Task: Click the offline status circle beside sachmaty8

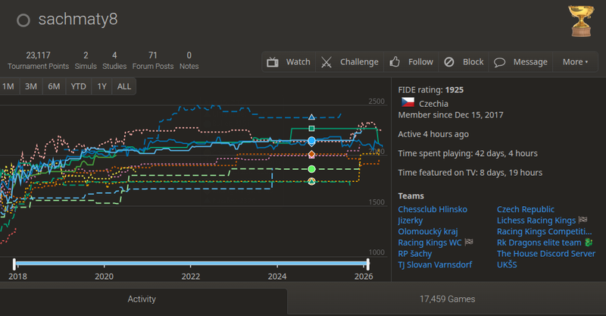Action: click(x=23, y=20)
